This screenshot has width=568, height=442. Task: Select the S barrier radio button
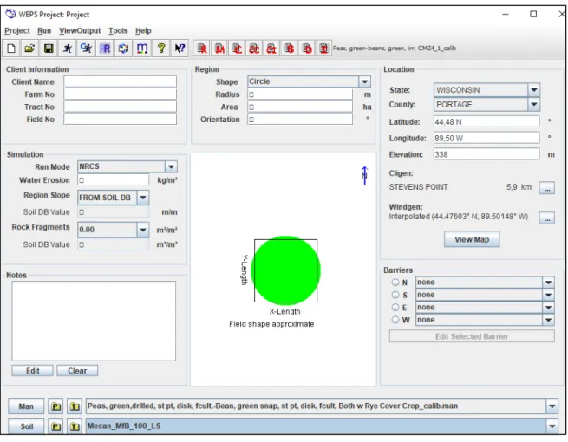395,295
